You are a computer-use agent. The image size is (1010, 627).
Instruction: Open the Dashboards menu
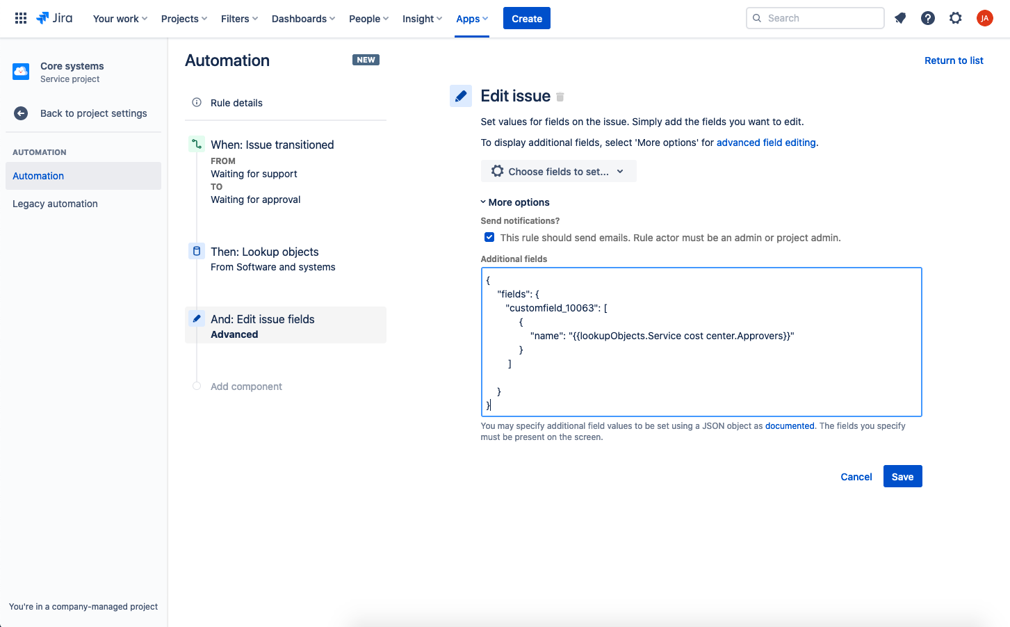(x=303, y=19)
